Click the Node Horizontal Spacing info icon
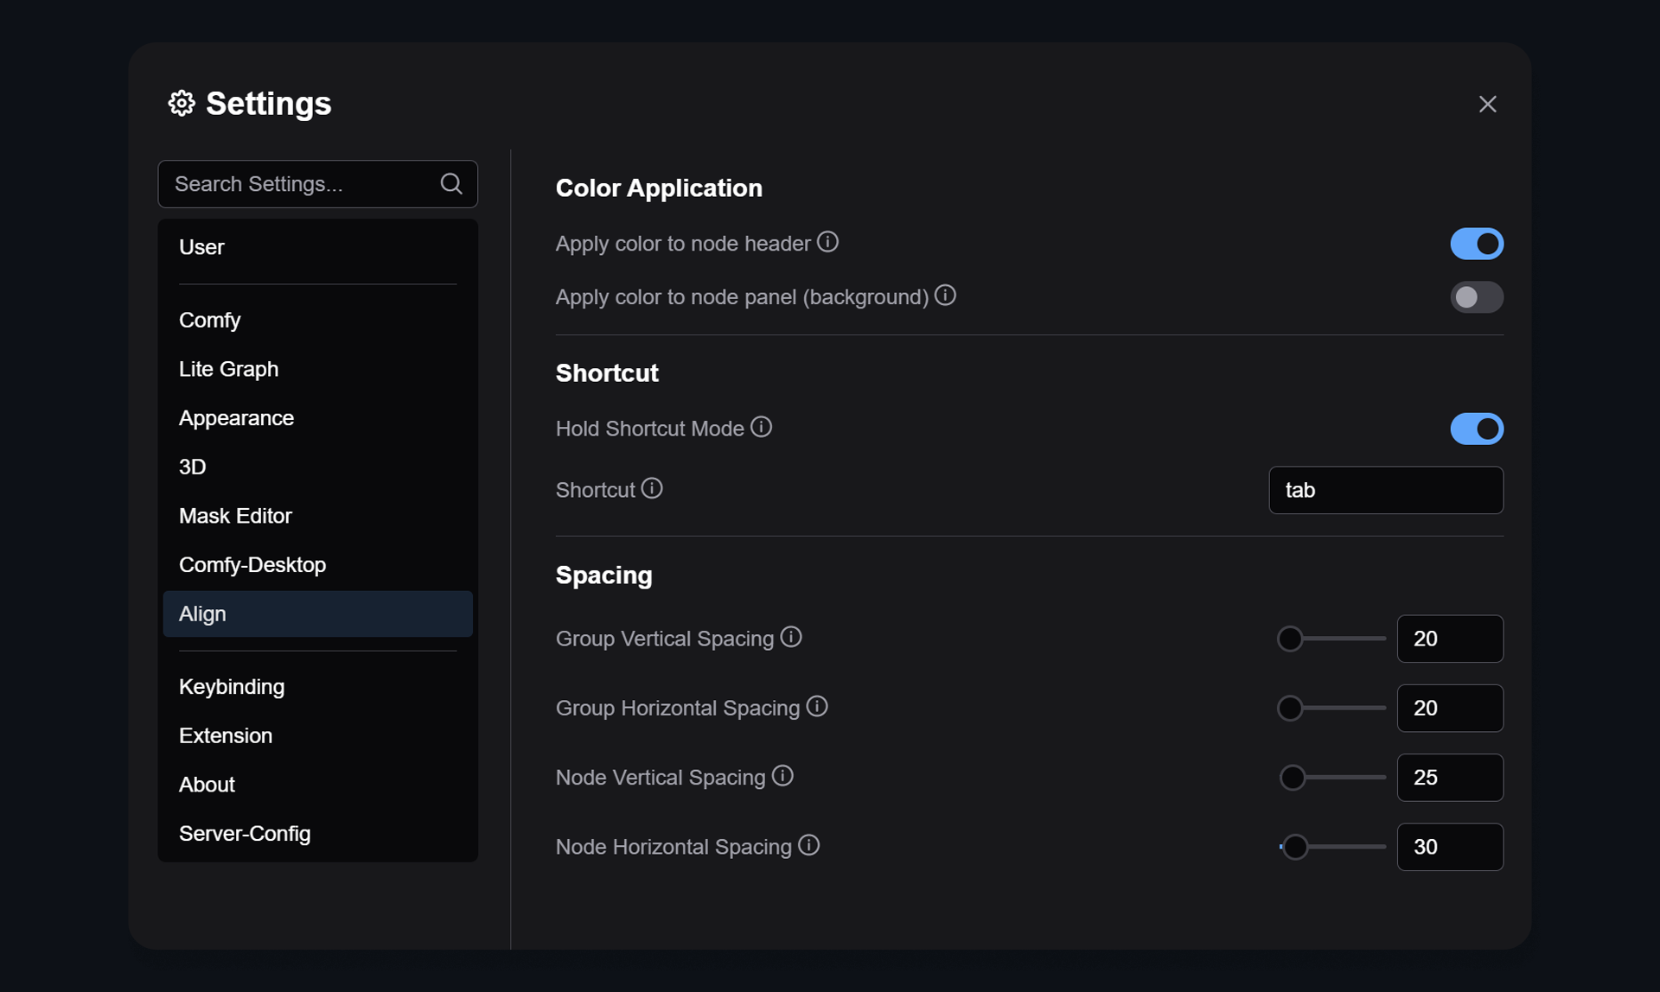The height and width of the screenshot is (992, 1660). click(808, 844)
